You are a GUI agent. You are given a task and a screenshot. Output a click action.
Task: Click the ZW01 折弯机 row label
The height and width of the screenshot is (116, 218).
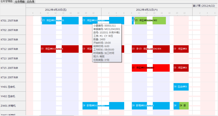(10, 106)
